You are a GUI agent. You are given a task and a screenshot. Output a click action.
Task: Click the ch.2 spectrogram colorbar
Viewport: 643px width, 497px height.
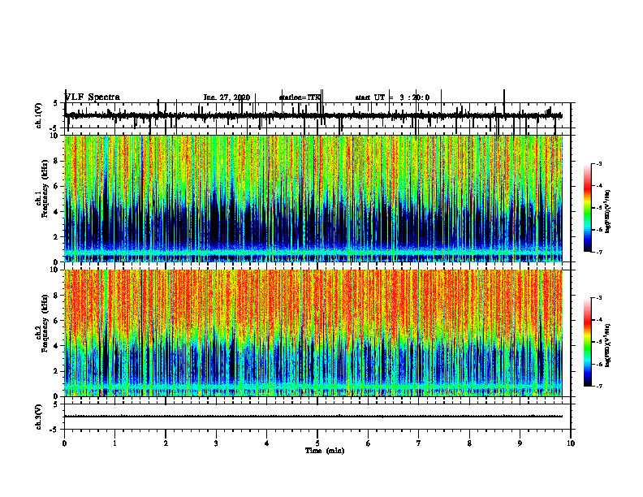click(x=588, y=342)
